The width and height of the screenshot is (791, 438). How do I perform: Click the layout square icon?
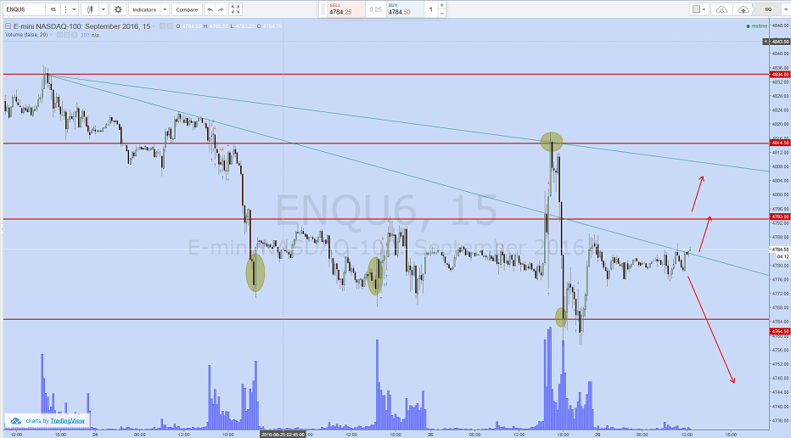[x=696, y=9]
